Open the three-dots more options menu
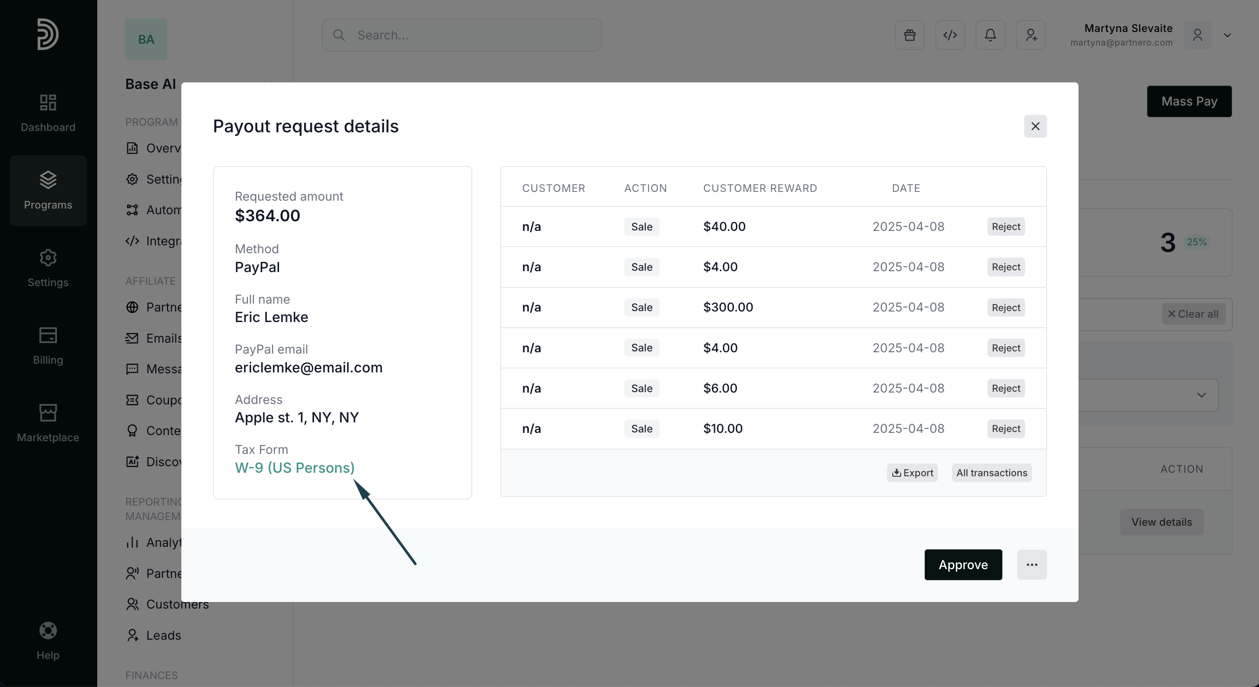 [1031, 565]
